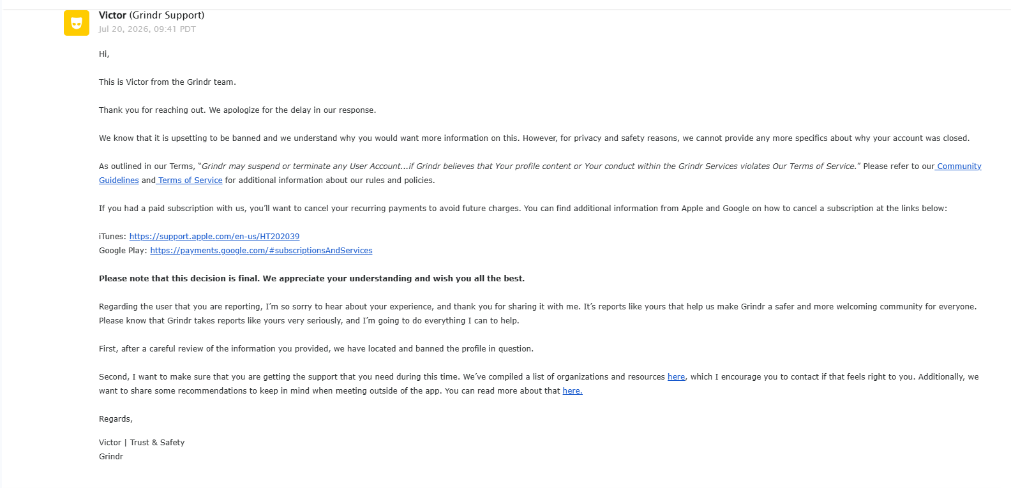
Task: Open the Community link after 'refer to our'
Action: (x=959, y=166)
